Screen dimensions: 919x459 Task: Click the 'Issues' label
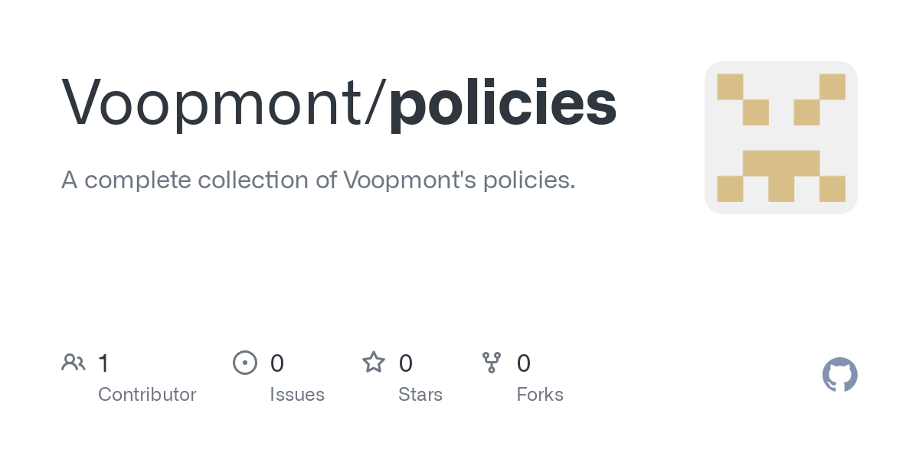pyautogui.click(x=297, y=395)
